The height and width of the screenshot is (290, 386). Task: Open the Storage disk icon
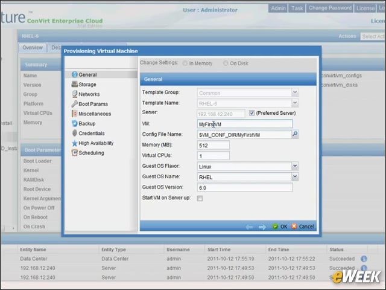point(74,85)
